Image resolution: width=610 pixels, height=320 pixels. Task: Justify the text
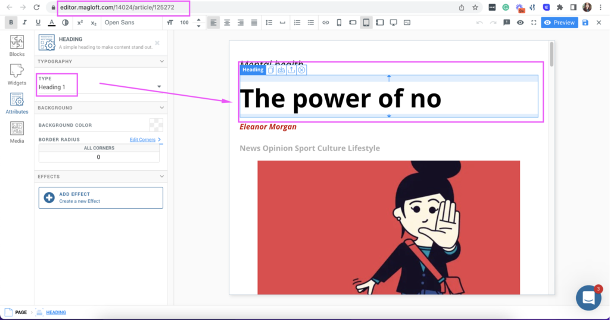254,23
